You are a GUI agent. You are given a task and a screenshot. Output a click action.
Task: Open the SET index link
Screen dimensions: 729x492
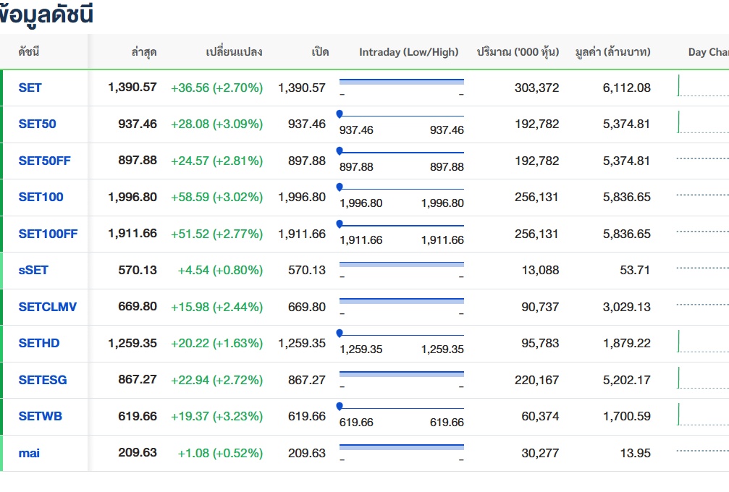pyautogui.click(x=30, y=88)
